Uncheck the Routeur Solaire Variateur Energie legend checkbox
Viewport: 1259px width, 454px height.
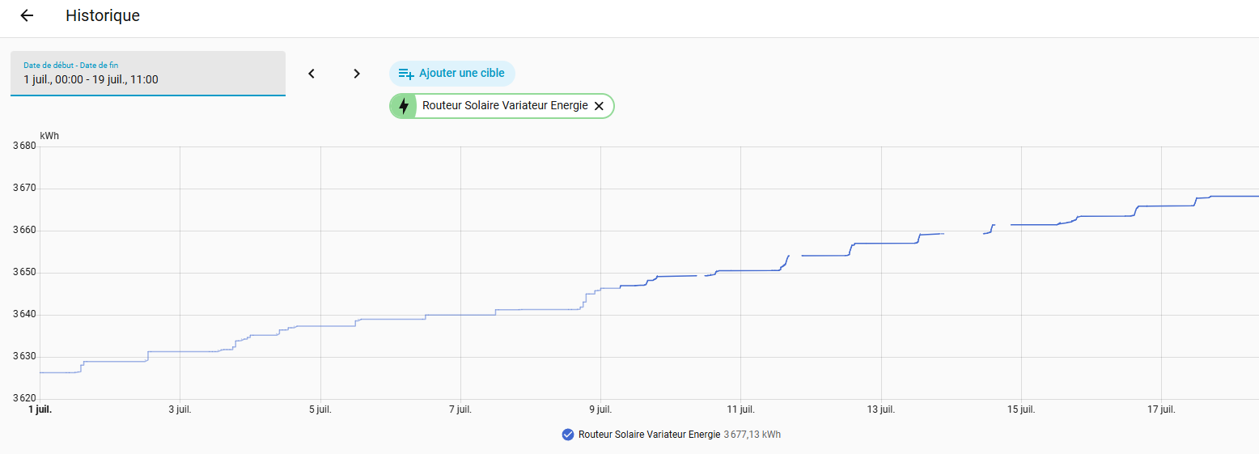tap(568, 435)
